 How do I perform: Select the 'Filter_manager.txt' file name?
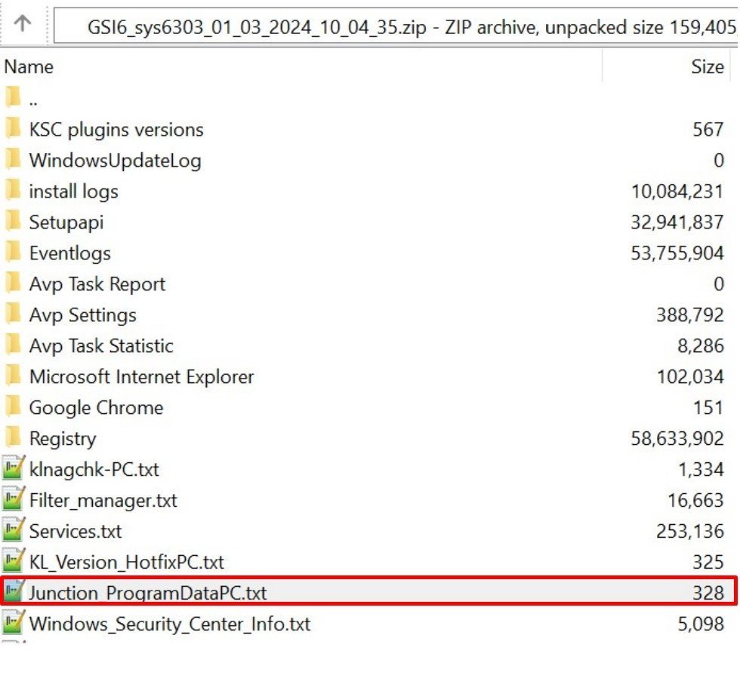click(103, 501)
